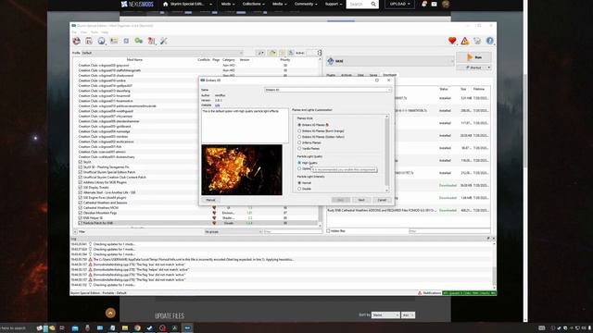Viewport: 593px width, 333px height.
Task: Switch to the Plugins tab
Action: [x=331, y=75]
